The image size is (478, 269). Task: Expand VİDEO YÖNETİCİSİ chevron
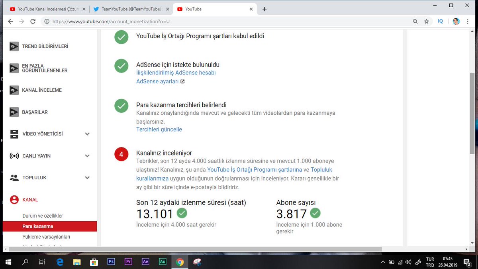tap(87, 134)
